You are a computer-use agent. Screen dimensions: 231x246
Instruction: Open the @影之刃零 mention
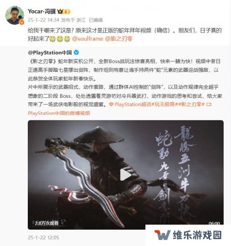pos(118,39)
